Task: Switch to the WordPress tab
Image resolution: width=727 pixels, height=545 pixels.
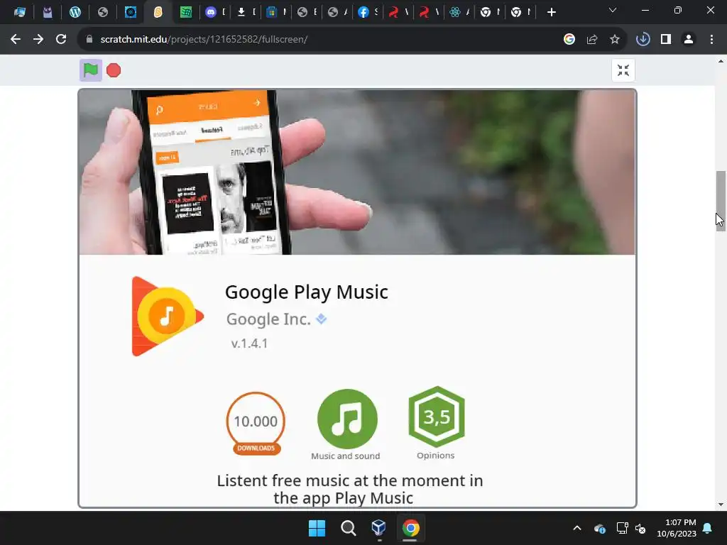Action: [x=75, y=12]
